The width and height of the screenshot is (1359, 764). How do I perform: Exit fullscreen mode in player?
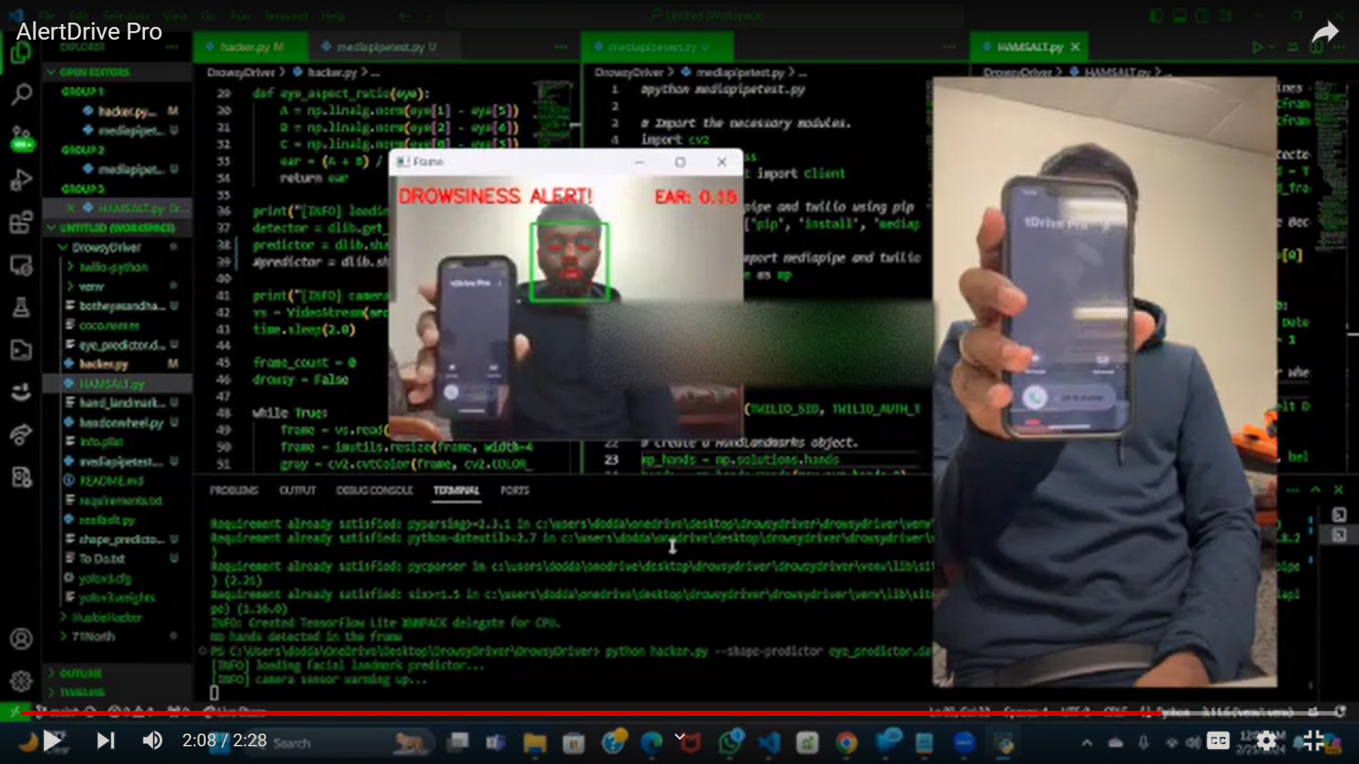(x=1314, y=741)
